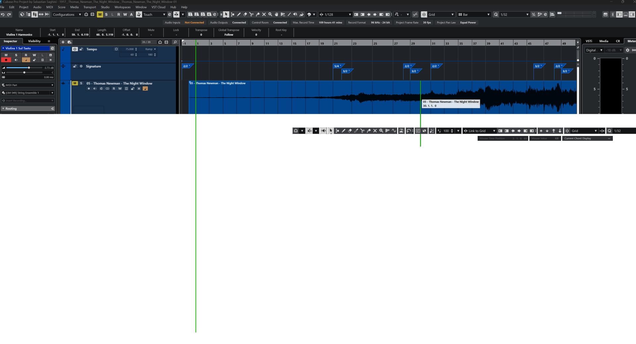Image resolution: width=636 pixels, height=344 pixels.
Task: Switch to the VSTi tab
Action: (x=589, y=41)
